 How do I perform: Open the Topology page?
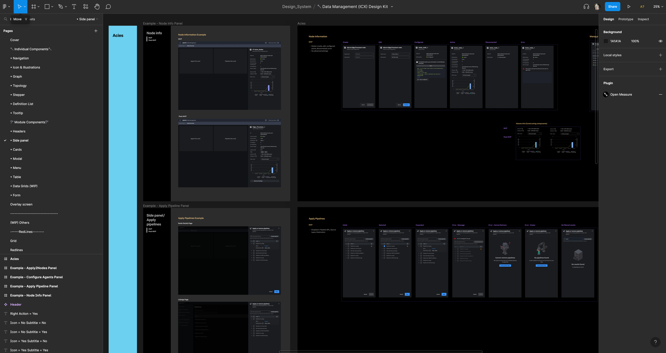(x=20, y=86)
